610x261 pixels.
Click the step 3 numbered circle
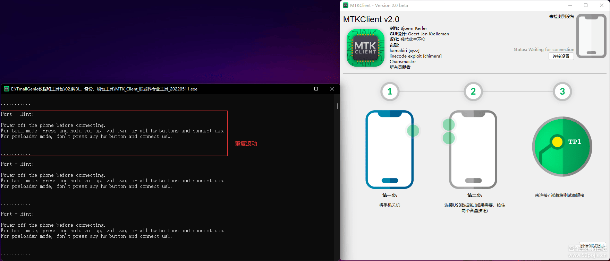tap(562, 92)
